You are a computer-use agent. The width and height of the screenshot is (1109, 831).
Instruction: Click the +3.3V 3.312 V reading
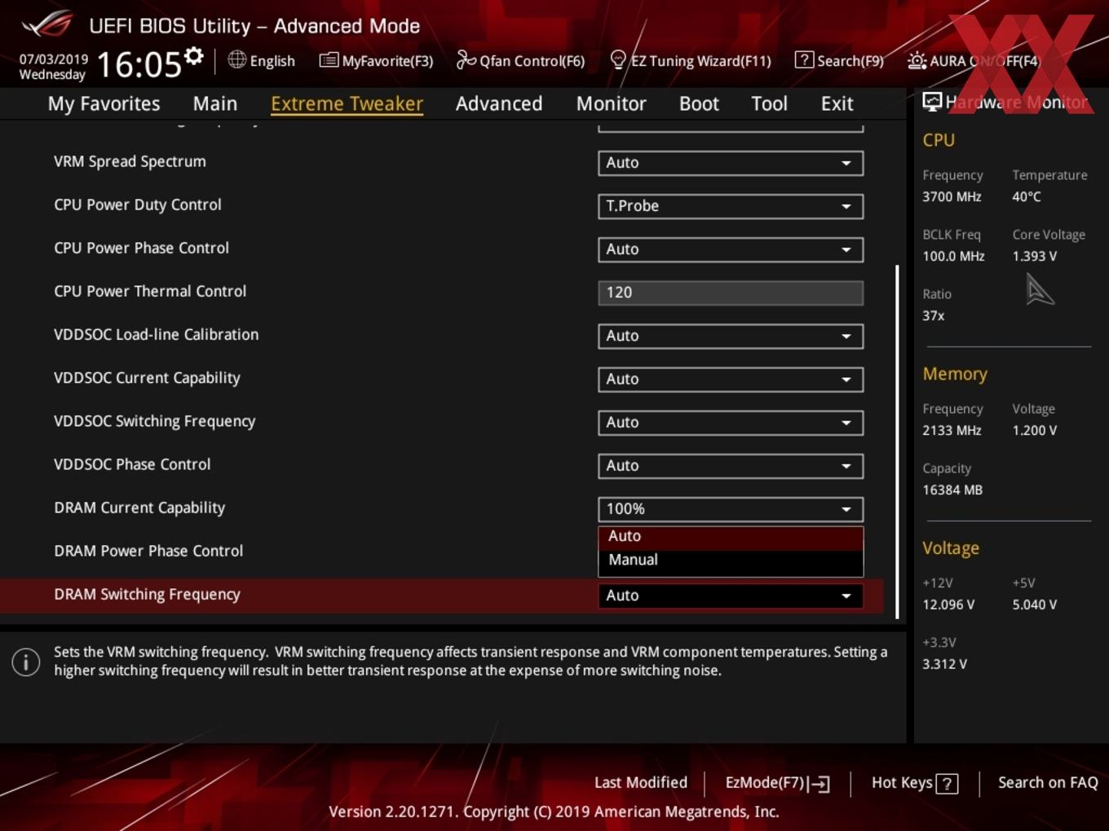[944, 664]
